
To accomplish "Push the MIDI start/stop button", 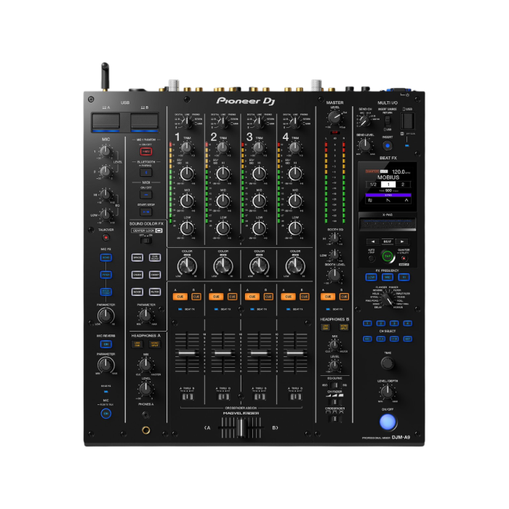I will tap(146, 212).
